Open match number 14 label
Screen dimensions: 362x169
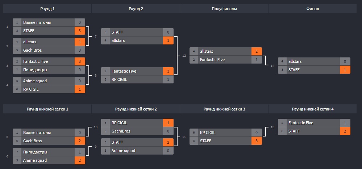(272, 66)
